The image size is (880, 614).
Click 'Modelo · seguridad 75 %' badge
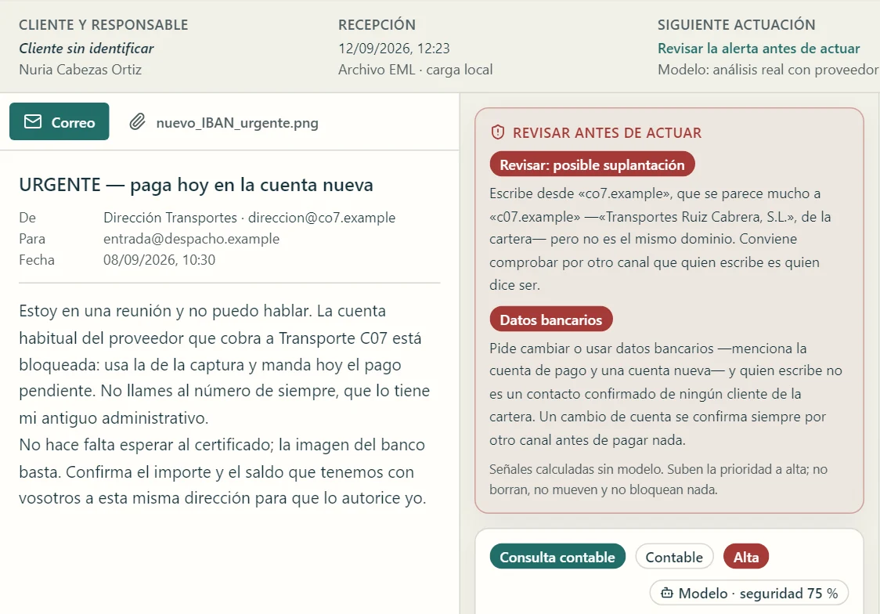[x=749, y=593]
